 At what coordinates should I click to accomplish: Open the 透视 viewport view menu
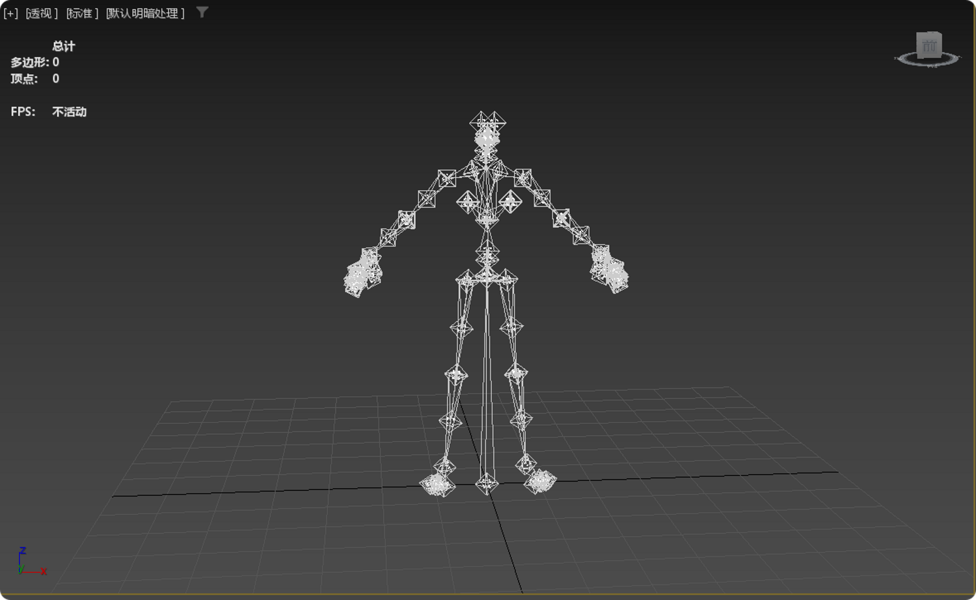42,13
